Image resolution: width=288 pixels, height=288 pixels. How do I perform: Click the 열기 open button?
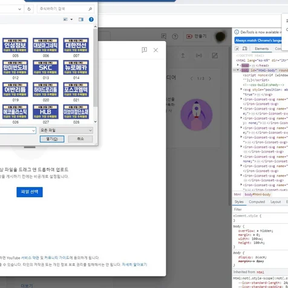(x=52, y=139)
